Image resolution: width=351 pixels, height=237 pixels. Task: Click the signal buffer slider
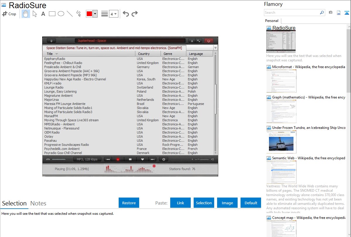click(x=59, y=159)
